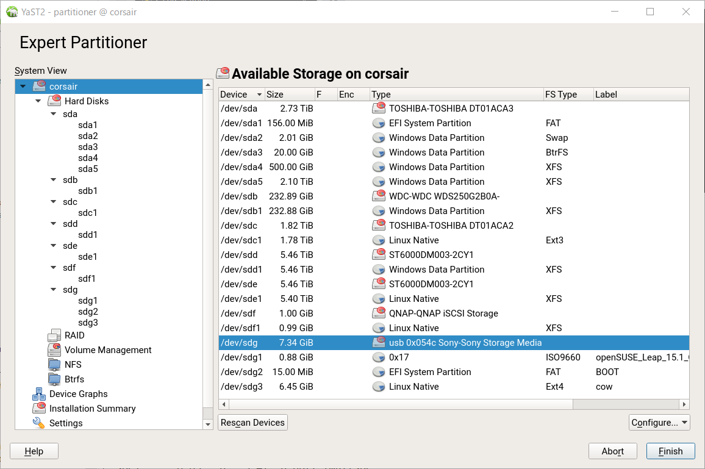Click right arrow of table horizontal scrollbar

pos(684,404)
